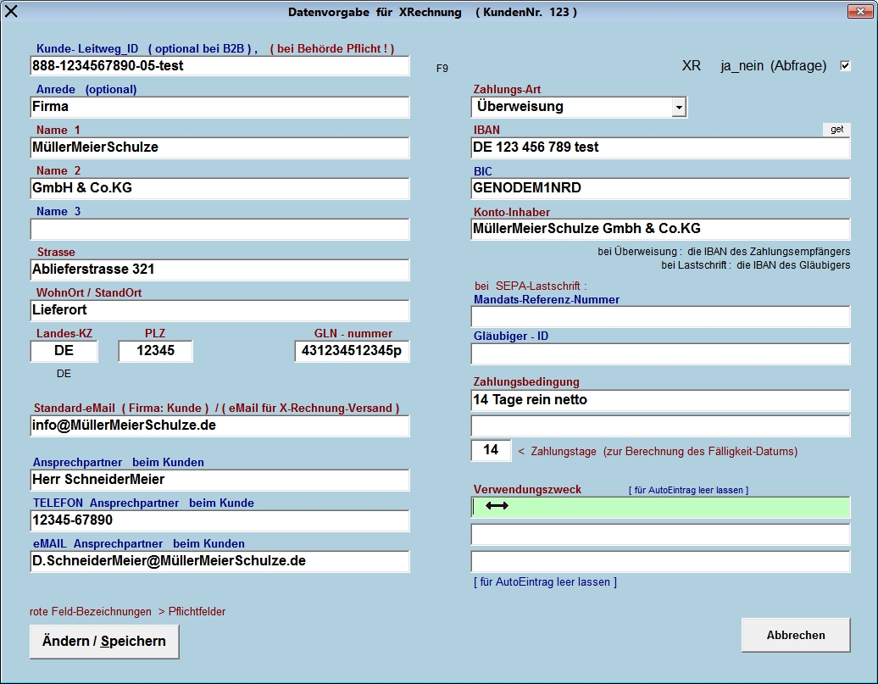
Task: Click the green Verwendungszweck field
Action: [x=660, y=507]
